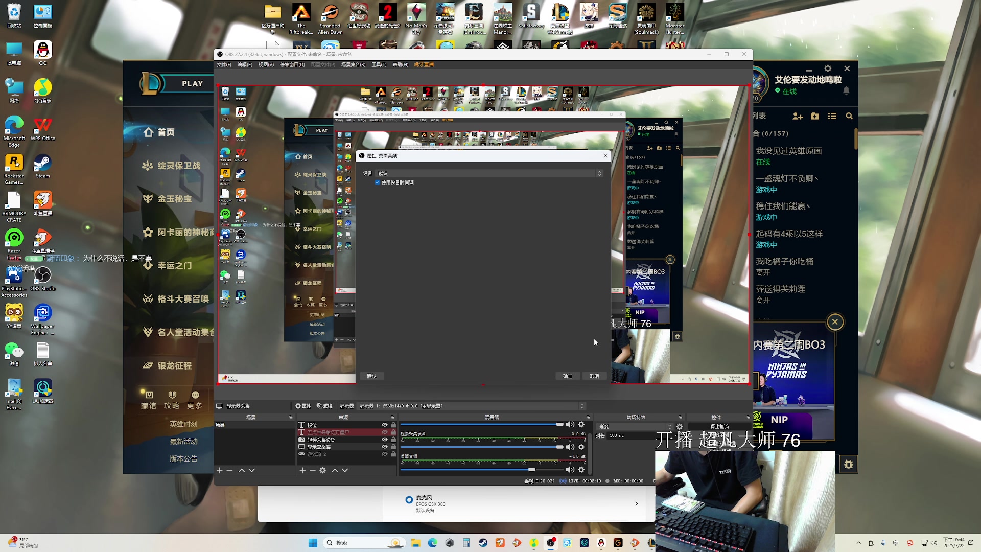Open Steam from the taskbar
Screen dimensions: 981x552
483,543
